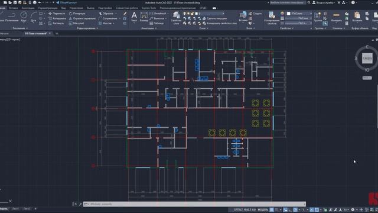Click the title bar search input box
Screen dimensions: 378x213
coord(288,2)
